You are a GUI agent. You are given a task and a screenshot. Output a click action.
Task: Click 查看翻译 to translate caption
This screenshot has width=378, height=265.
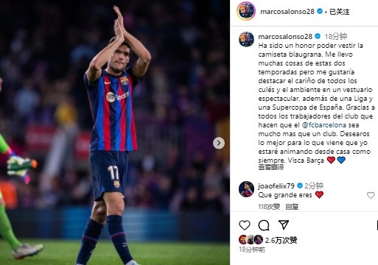pos(271,167)
